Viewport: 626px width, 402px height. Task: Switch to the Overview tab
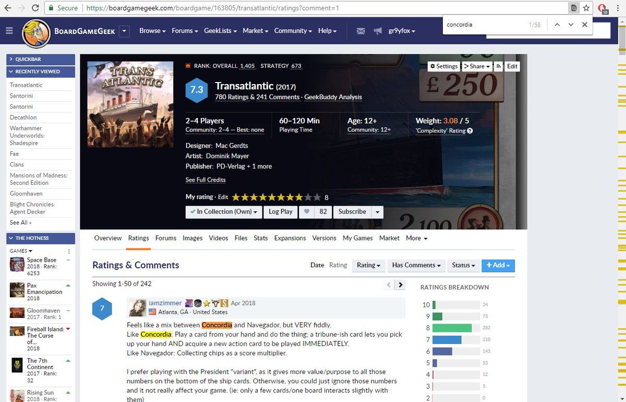[x=108, y=238]
